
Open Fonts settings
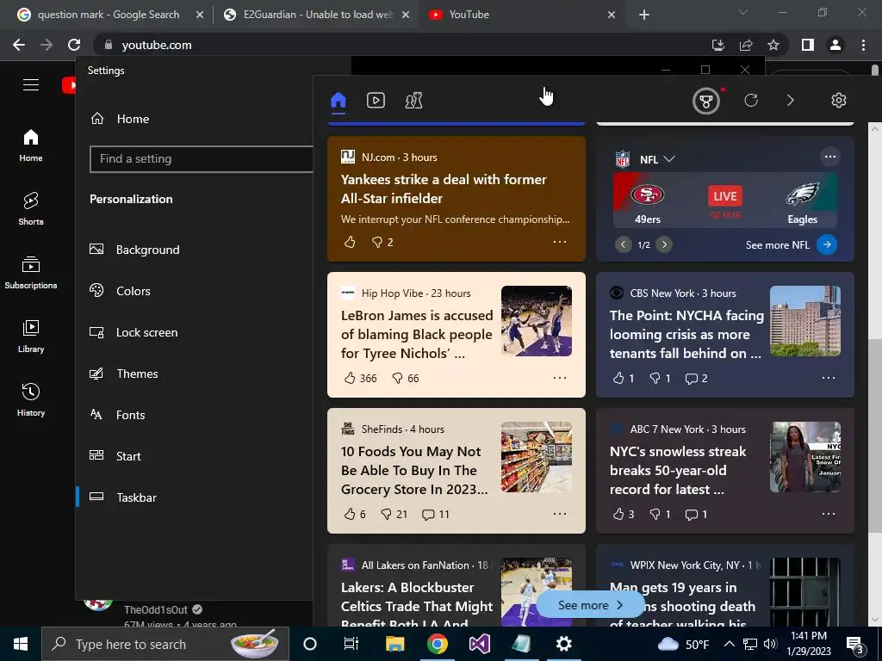[x=117, y=415]
